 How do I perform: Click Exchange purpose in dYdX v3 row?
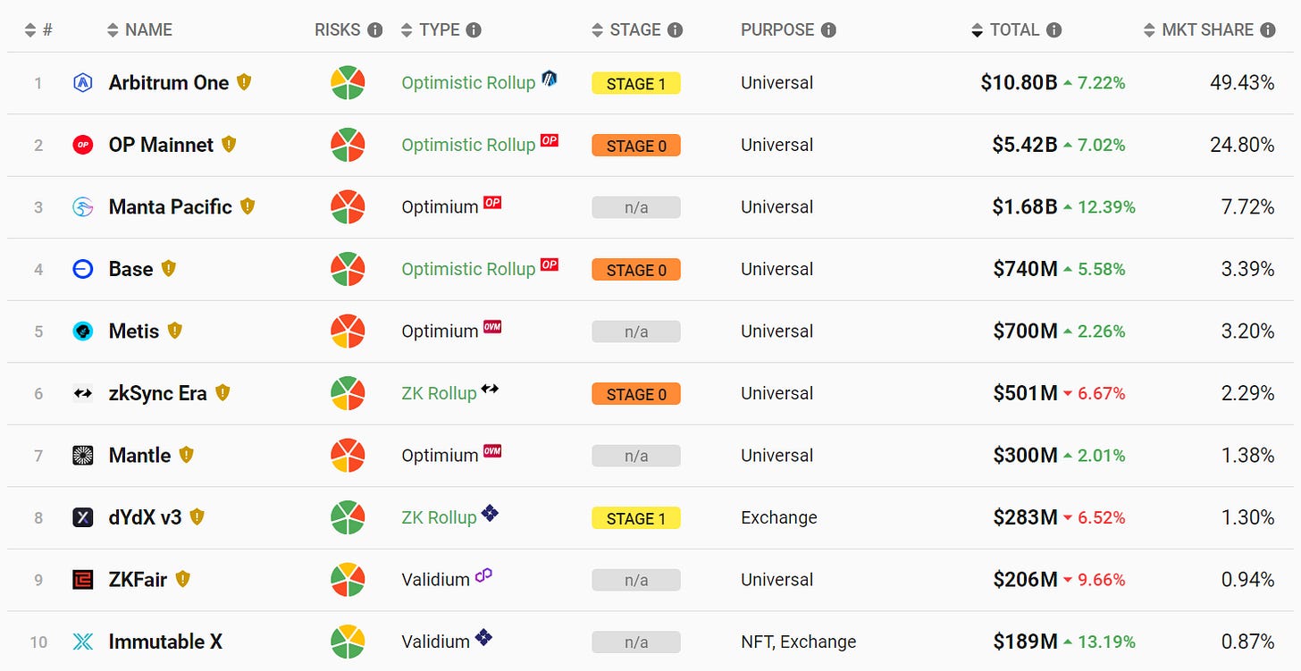click(x=778, y=517)
